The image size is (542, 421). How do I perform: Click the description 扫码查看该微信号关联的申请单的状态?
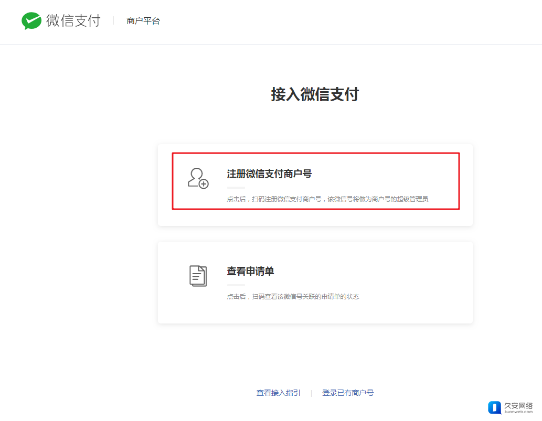pyautogui.click(x=293, y=296)
